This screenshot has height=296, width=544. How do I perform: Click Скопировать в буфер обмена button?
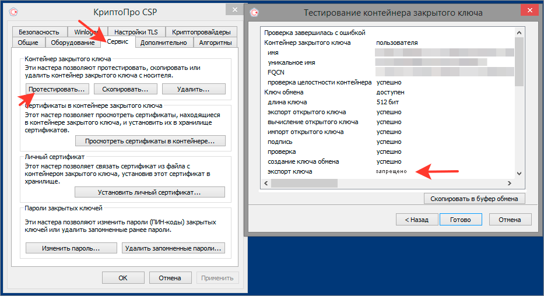coord(474,199)
